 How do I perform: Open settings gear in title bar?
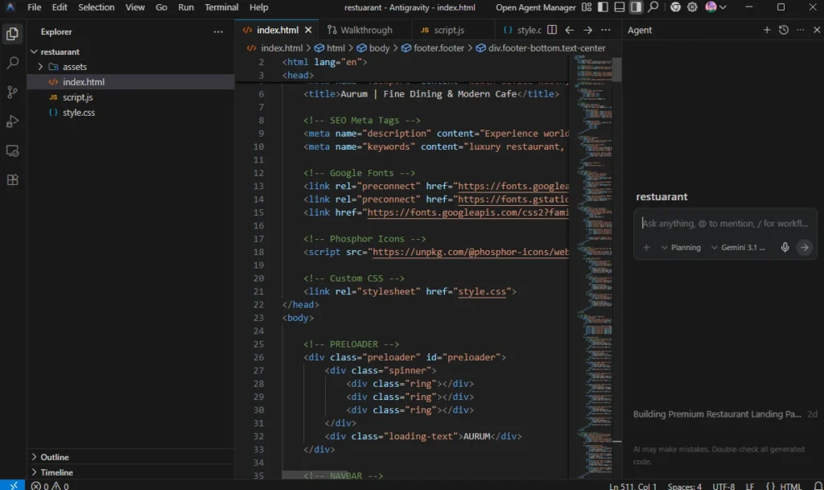click(692, 7)
